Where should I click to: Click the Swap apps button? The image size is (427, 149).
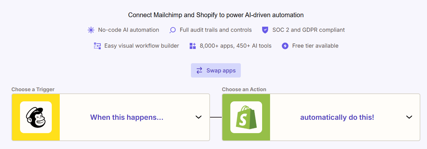tap(216, 71)
